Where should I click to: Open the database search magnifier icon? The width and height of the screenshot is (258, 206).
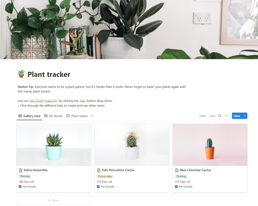click(220, 116)
